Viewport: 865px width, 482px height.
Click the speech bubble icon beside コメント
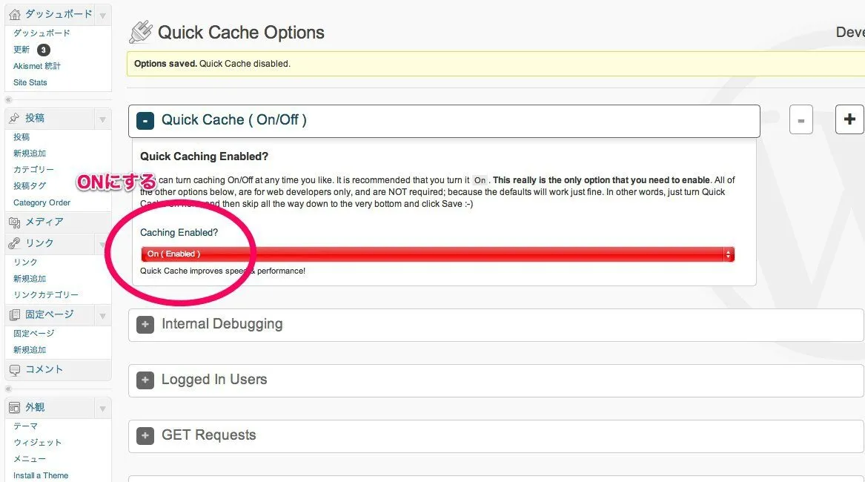[x=15, y=369]
